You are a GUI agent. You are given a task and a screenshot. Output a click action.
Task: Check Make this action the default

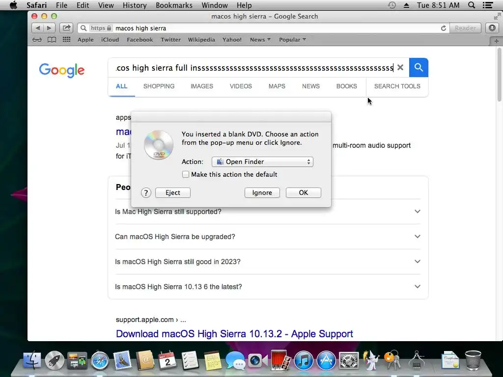point(185,174)
